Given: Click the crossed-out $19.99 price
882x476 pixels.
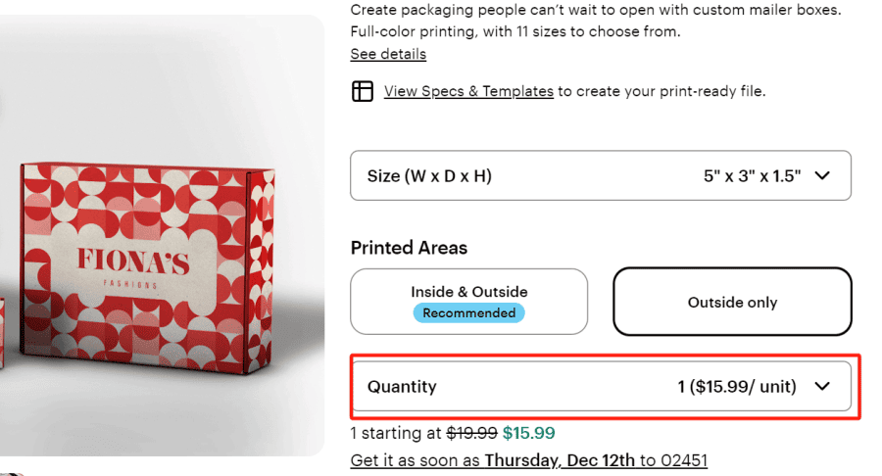Looking at the screenshot, I should pyautogui.click(x=472, y=432).
